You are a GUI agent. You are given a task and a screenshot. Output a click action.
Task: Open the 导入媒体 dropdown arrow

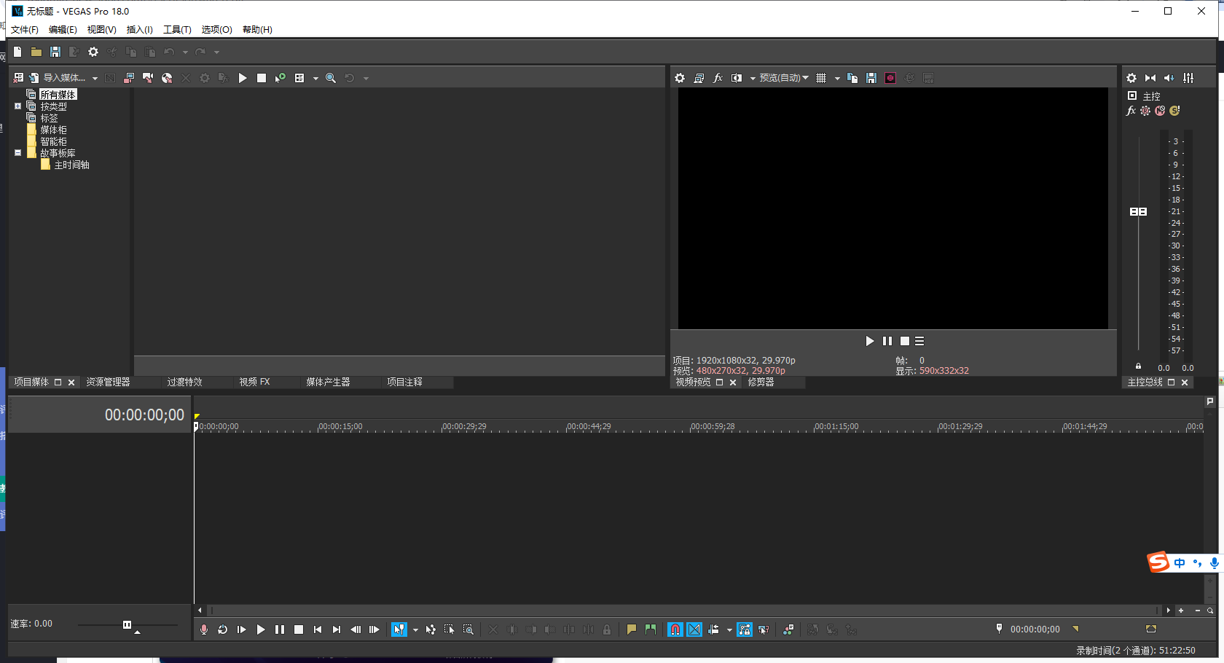point(95,79)
